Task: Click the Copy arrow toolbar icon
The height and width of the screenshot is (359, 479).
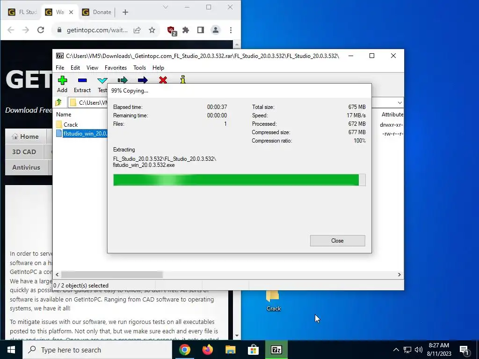Action: 123,79
